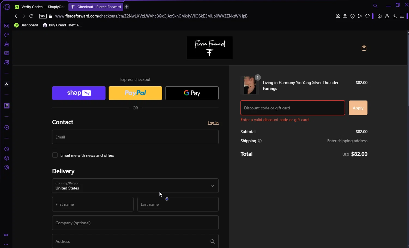The image size is (409, 248).
Task: Click the earrings product thumbnail
Action: tap(250, 85)
